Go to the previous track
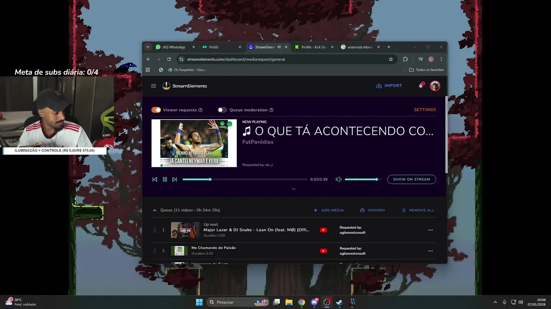 pos(155,179)
